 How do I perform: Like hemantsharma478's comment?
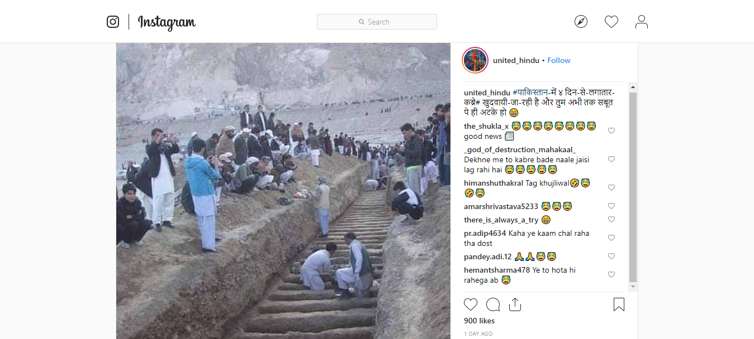(611, 275)
